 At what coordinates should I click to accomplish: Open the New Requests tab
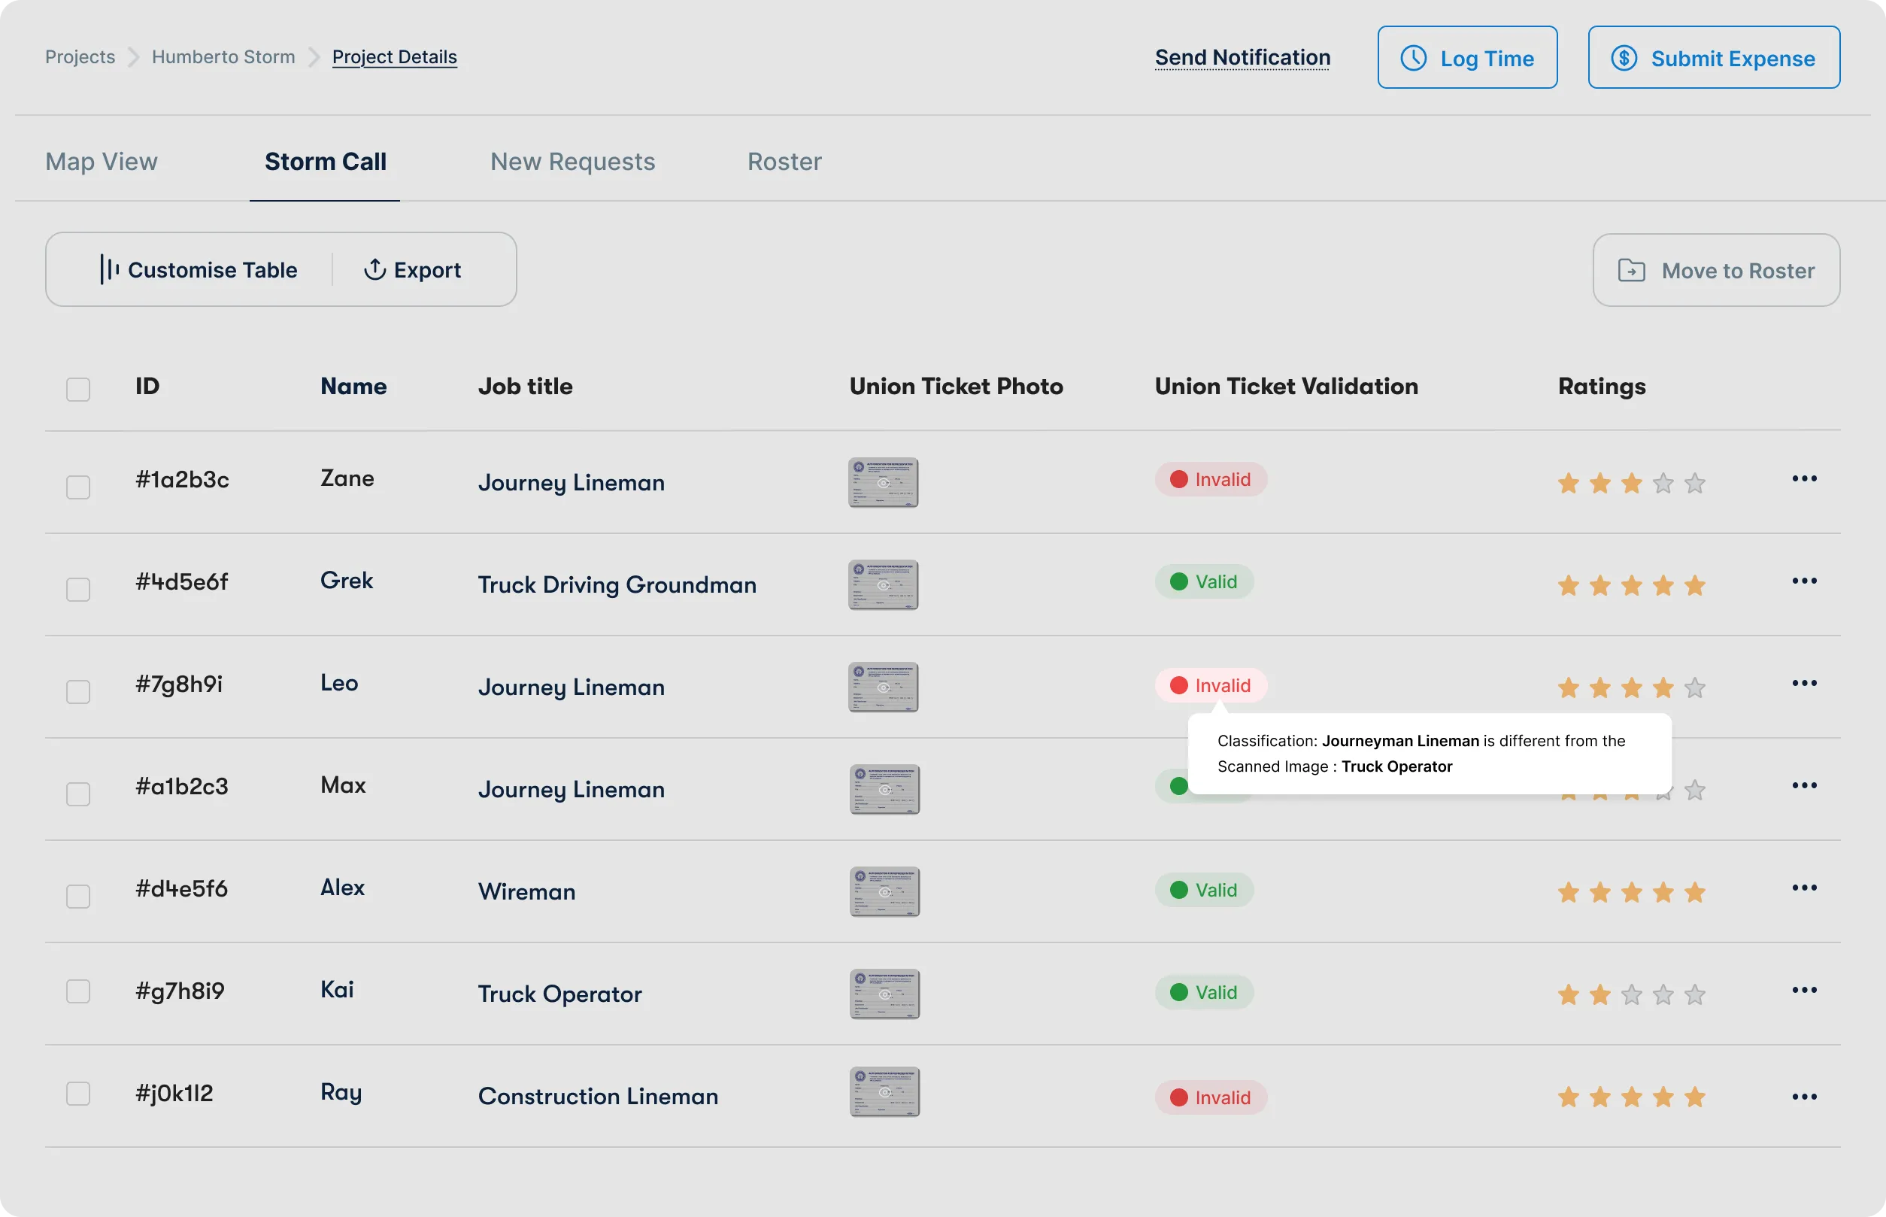click(572, 162)
